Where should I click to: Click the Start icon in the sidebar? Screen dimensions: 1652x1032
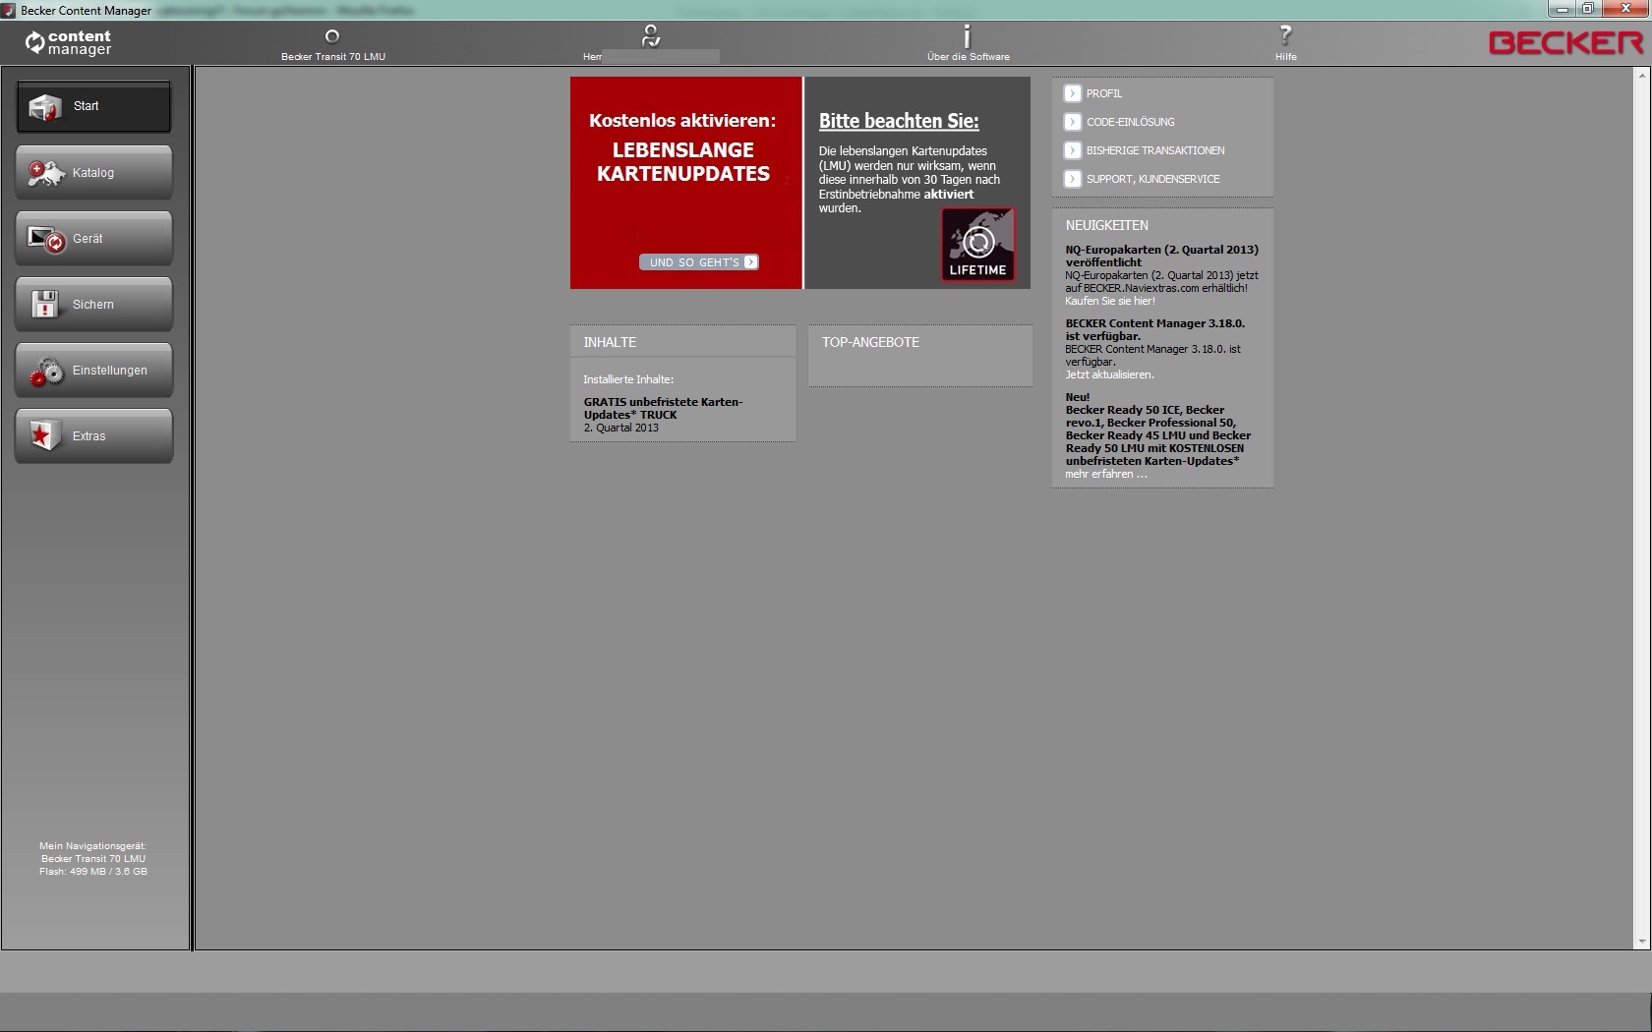click(45, 107)
